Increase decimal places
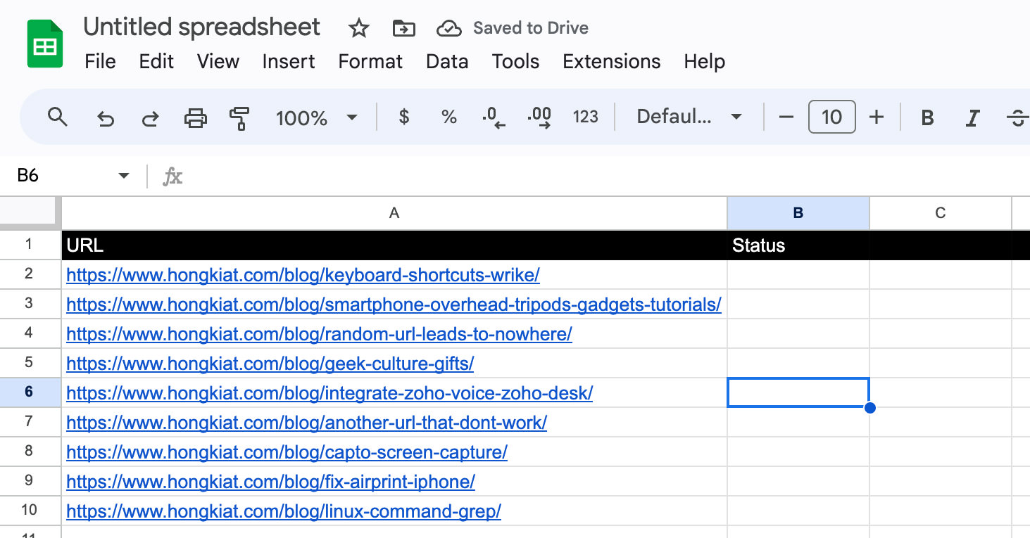Image resolution: width=1030 pixels, height=538 pixels. tap(539, 117)
